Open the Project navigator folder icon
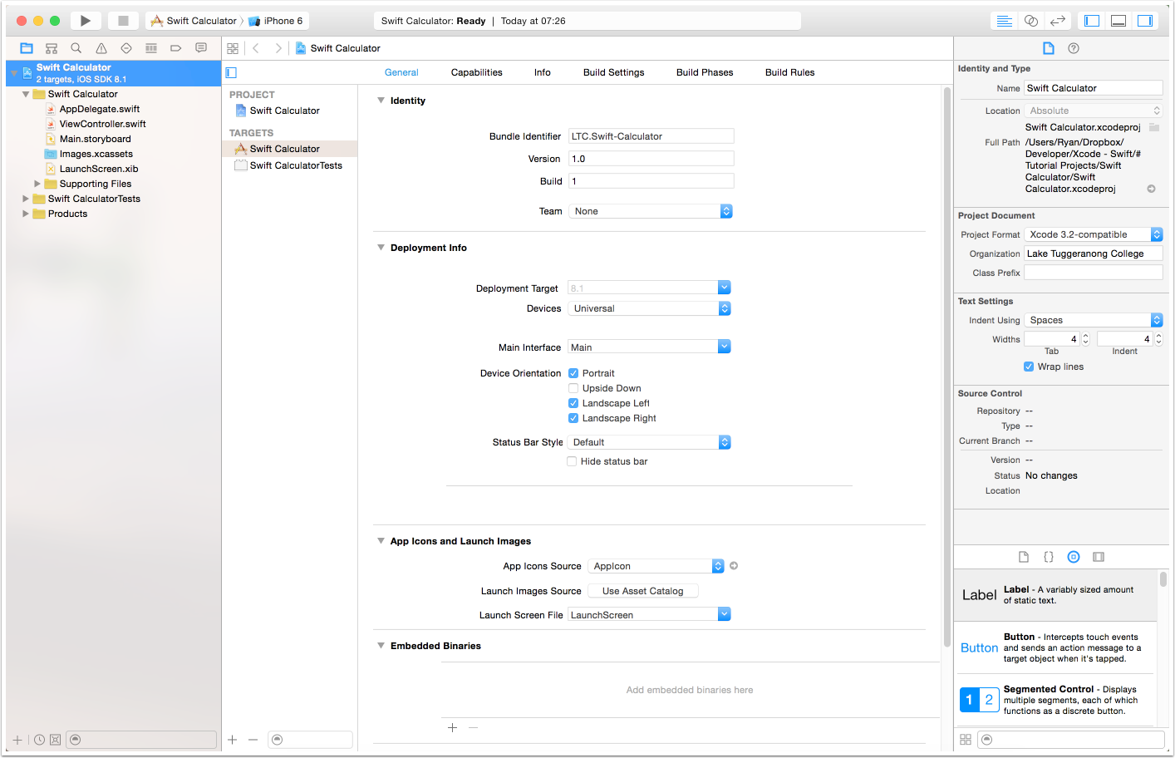 pos(27,48)
